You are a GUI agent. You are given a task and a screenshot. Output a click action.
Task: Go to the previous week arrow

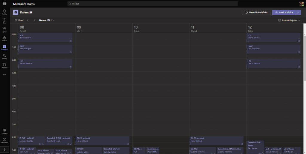point(28,20)
